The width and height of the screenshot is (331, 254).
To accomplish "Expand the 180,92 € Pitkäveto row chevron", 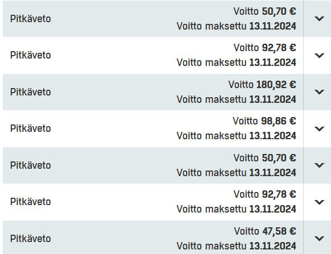I will click(319, 92).
